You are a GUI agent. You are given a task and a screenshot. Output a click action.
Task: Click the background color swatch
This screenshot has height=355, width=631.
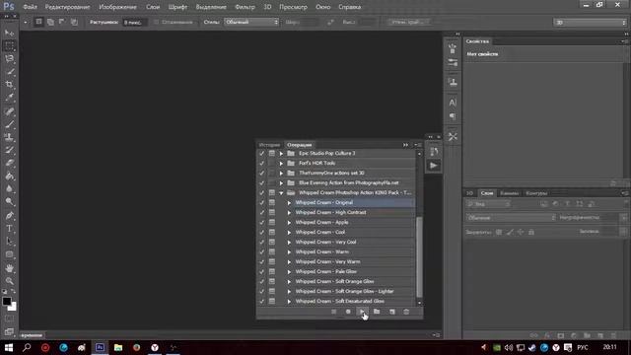pyautogui.click(x=13, y=308)
